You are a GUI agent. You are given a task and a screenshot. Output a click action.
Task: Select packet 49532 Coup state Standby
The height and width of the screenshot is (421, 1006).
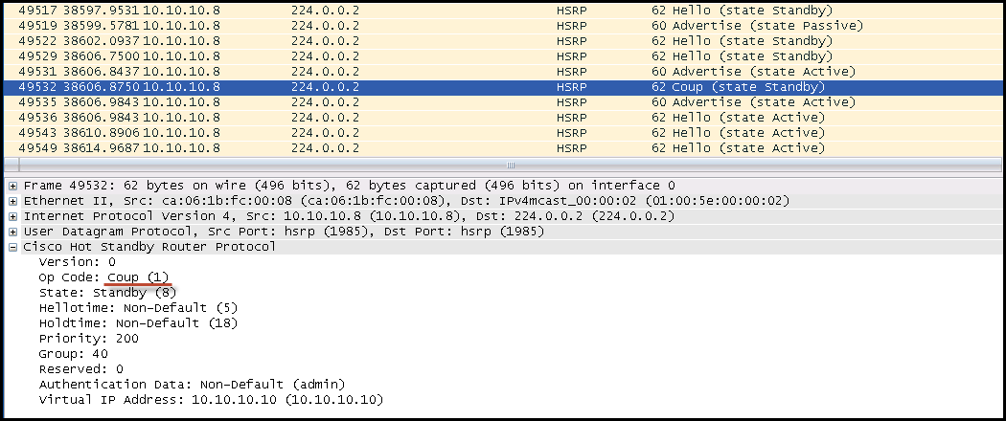pos(502,87)
